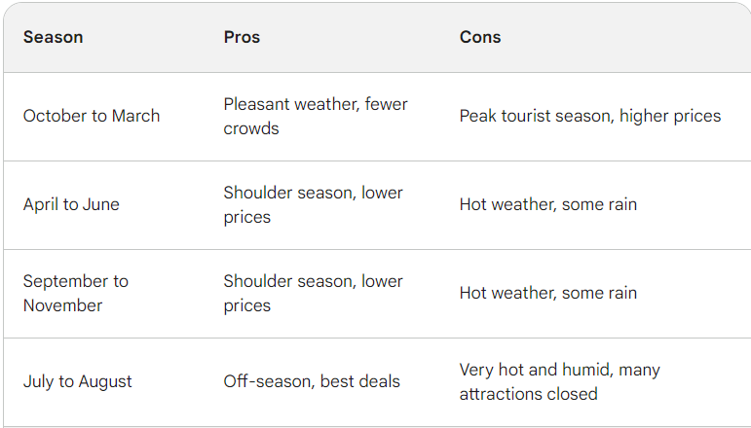This screenshot has height=428, width=751.
Task: Click the Pleasant weather, fewer crowds cell
Action: coord(316,116)
